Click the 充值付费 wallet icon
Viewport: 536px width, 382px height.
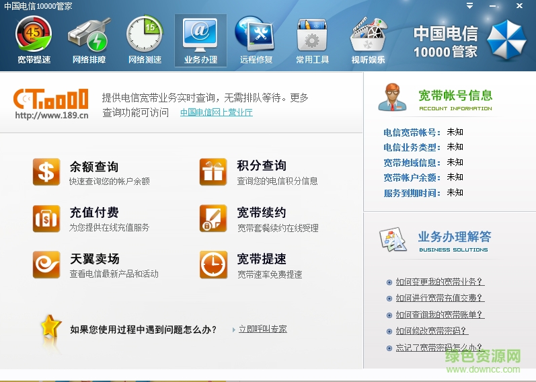[46, 219]
